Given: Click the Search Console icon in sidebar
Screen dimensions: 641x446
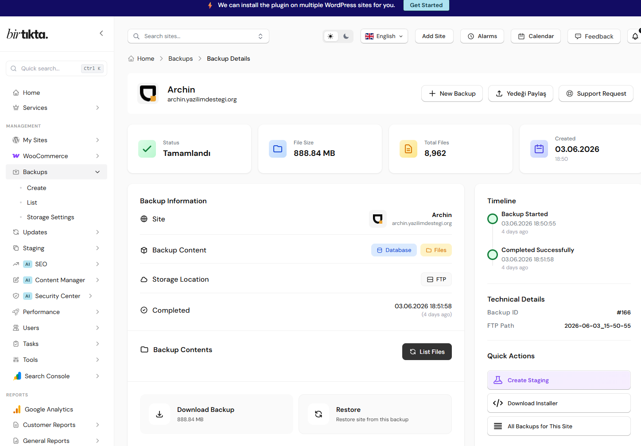Looking at the screenshot, I should (17, 376).
